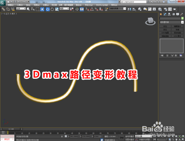Choose the Bind to Space Warp tool
The height and width of the screenshot is (141, 185).
point(13,9)
